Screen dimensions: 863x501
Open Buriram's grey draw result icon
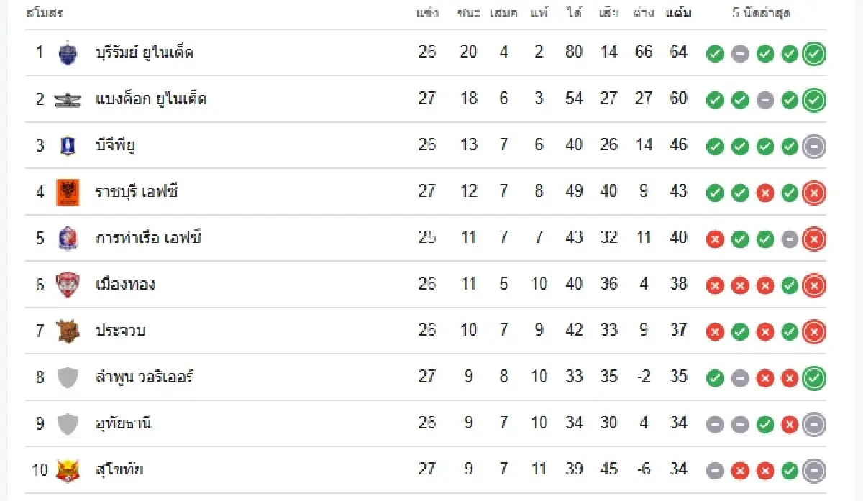tap(740, 54)
